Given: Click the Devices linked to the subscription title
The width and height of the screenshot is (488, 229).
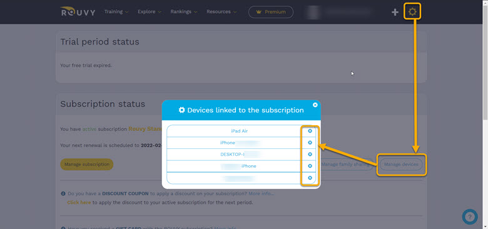Looking at the screenshot, I should pyautogui.click(x=241, y=110).
